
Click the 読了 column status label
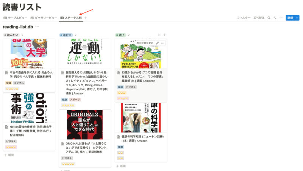(120, 35)
